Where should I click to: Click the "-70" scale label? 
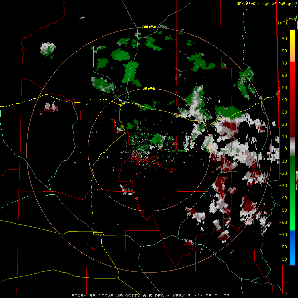tap(283, 234)
